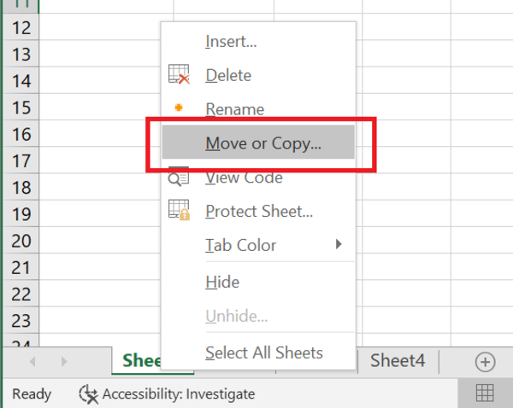
Task: Add a new sheet with plus button
Action: pos(485,362)
